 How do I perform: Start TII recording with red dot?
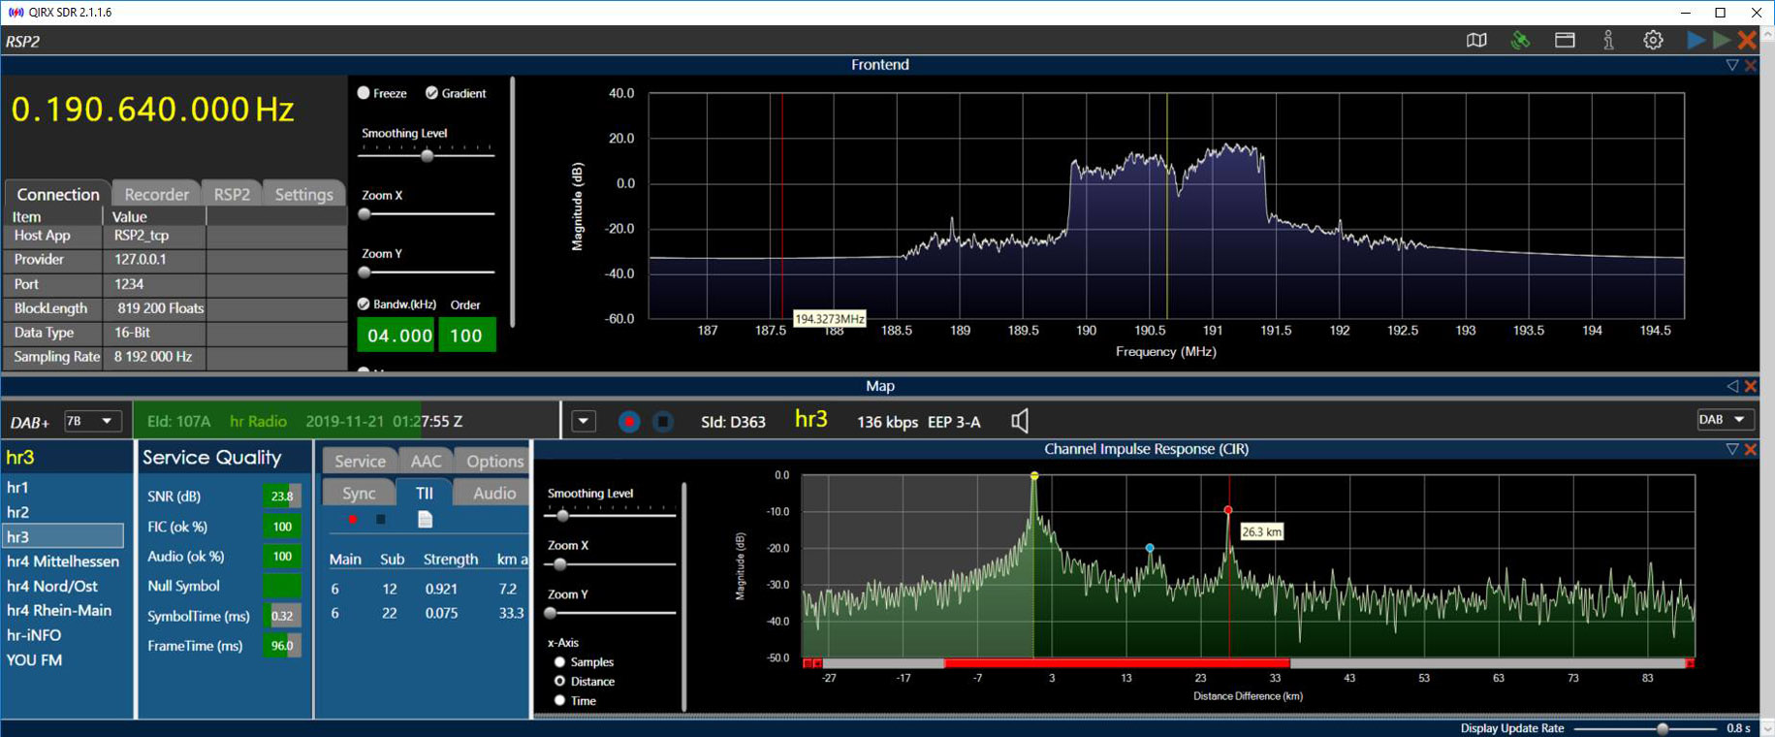point(353,520)
